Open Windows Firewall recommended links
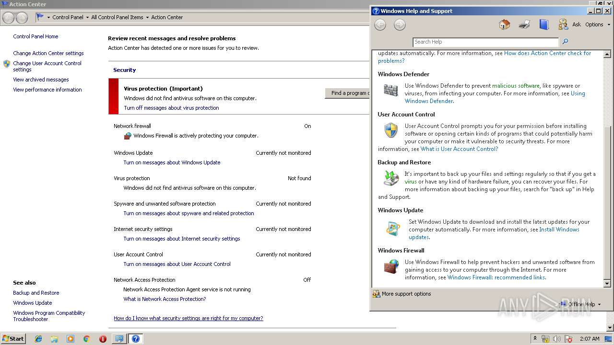 pyautogui.click(x=496, y=277)
